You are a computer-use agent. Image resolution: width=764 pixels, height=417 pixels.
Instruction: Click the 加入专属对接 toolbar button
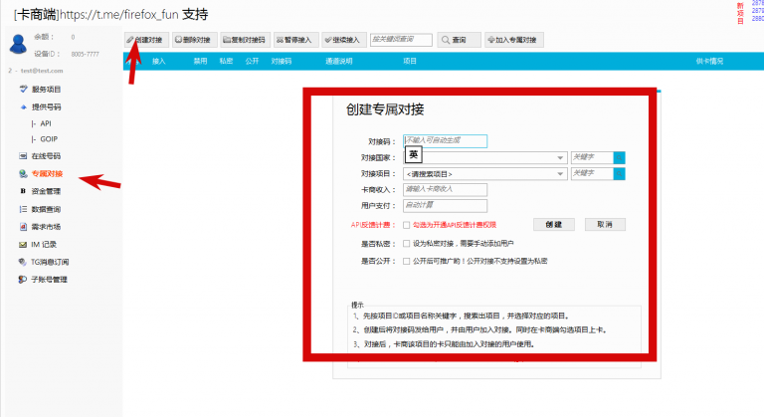coord(514,40)
